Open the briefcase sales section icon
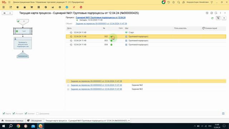229x129 pixels. (25, 7)
